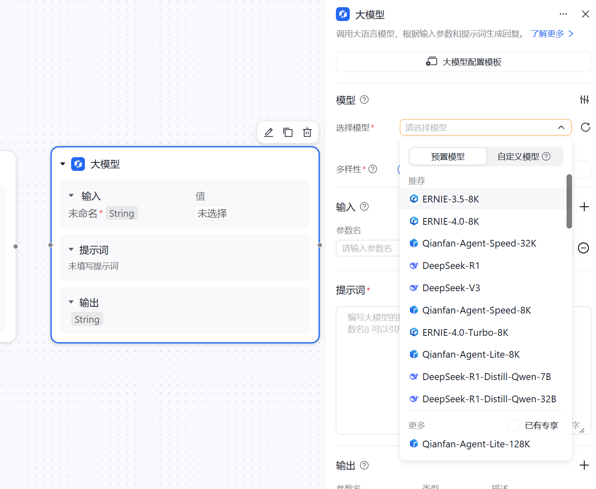Viewport: 596px width, 489px height.
Task: Click the String type tag under 输出
Action: coord(87,319)
